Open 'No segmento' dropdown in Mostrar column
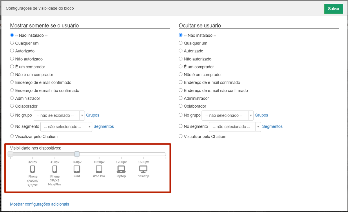Image resolution: width=348 pixels, height=212 pixels. click(x=66, y=127)
